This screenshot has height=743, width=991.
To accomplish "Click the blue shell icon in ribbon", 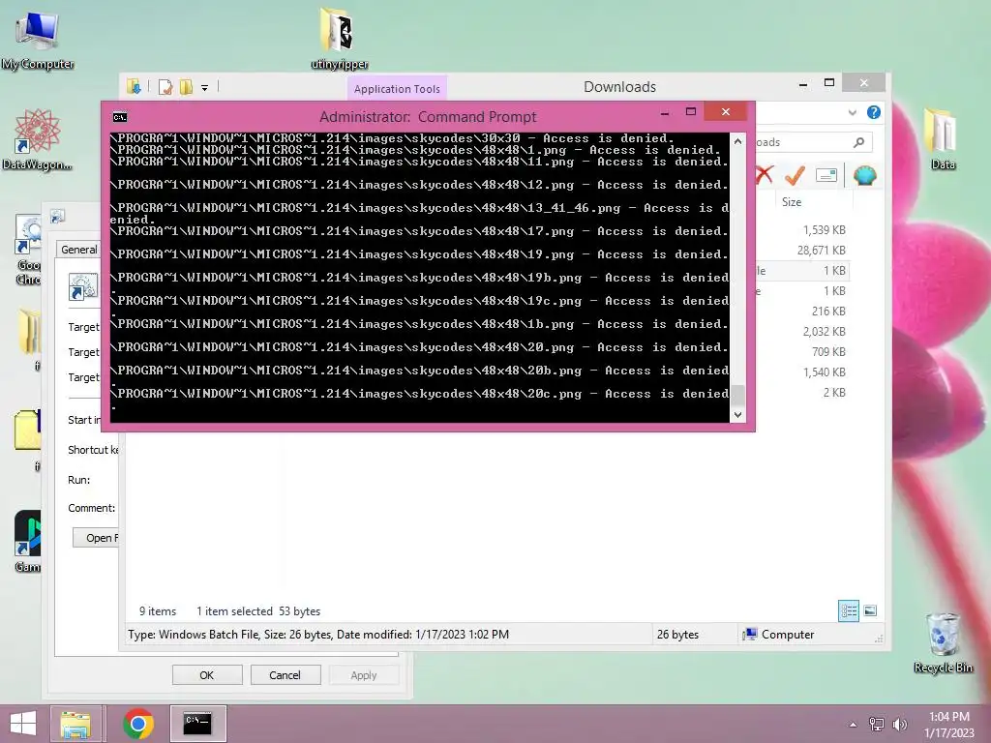I will 864,175.
